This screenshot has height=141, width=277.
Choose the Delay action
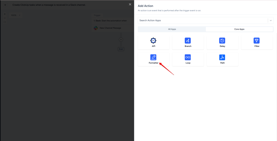point(222,43)
